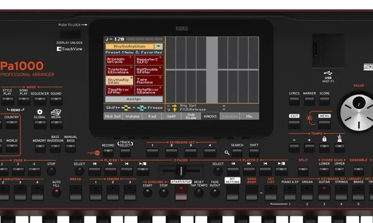Image resolution: width=373 pixels, height=223 pixels.
Task: Push Keyboard Set button 3
Action: coord(191,153)
